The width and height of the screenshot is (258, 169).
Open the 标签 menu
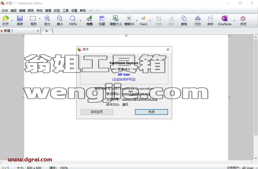[57, 10]
